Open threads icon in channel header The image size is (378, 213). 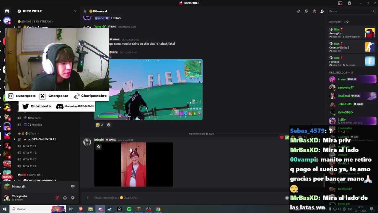tap(298, 11)
